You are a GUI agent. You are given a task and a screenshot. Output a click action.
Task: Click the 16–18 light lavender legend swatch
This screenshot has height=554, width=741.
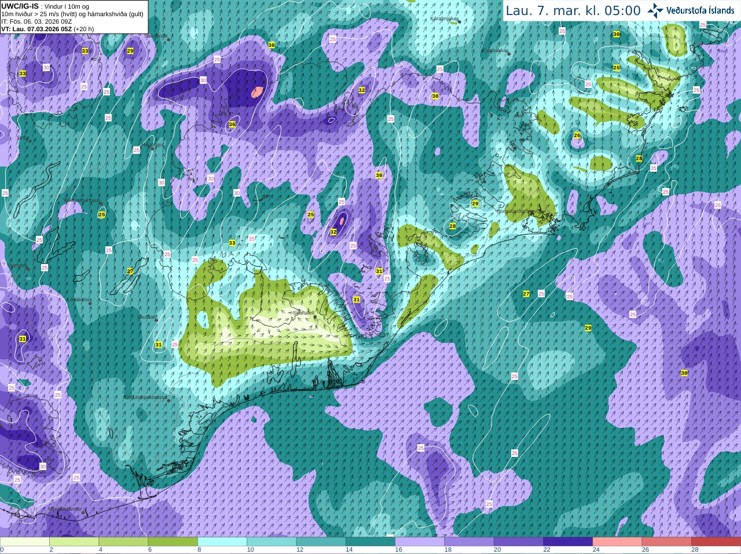[420, 541]
